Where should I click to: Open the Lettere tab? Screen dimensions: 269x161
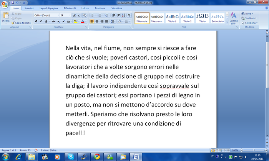(85, 8)
